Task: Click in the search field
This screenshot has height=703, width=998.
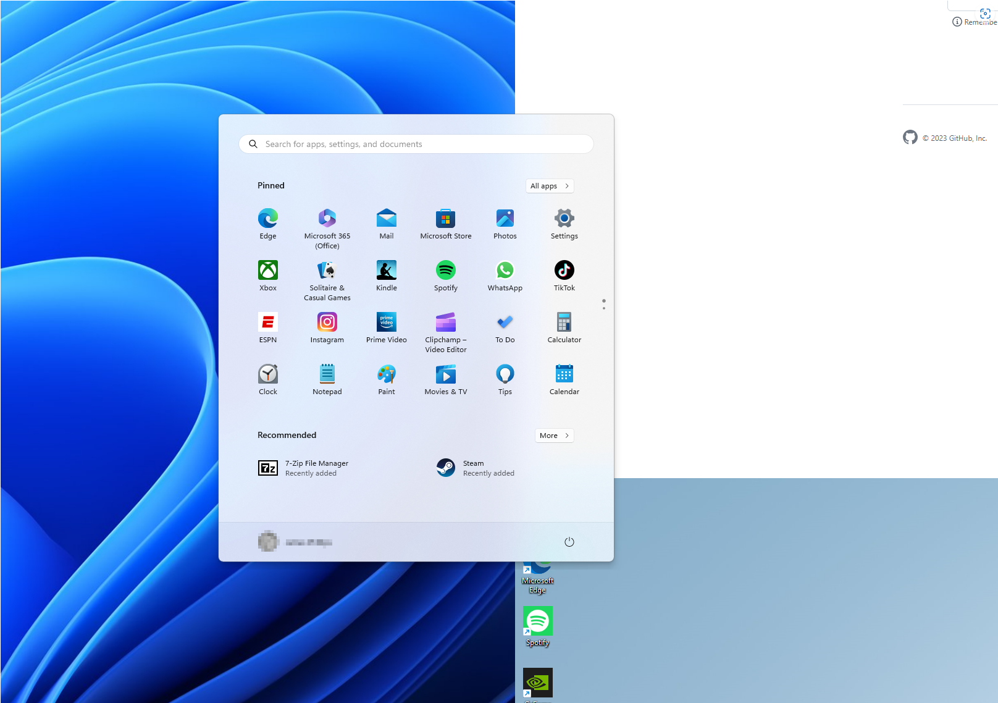Action: point(416,144)
